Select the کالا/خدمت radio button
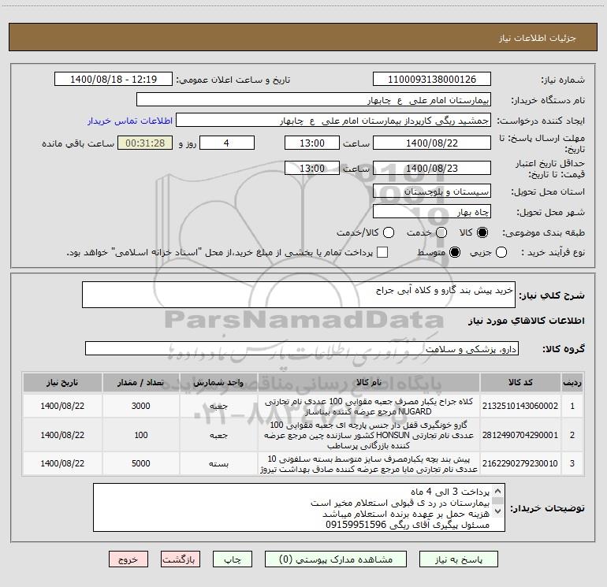This screenshot has height=587, width=607. pos(389,232)
